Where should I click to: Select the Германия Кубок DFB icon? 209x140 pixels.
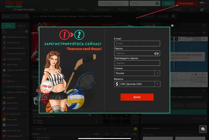[x=4, y=70]
